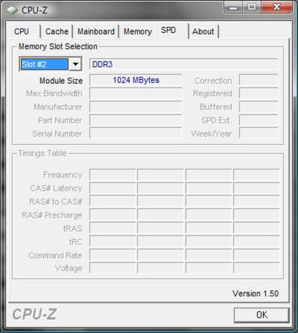Viewport: 298px width, 333px height.
Task: Click the empty Max Bandwidth field
Action: point(136,93)
